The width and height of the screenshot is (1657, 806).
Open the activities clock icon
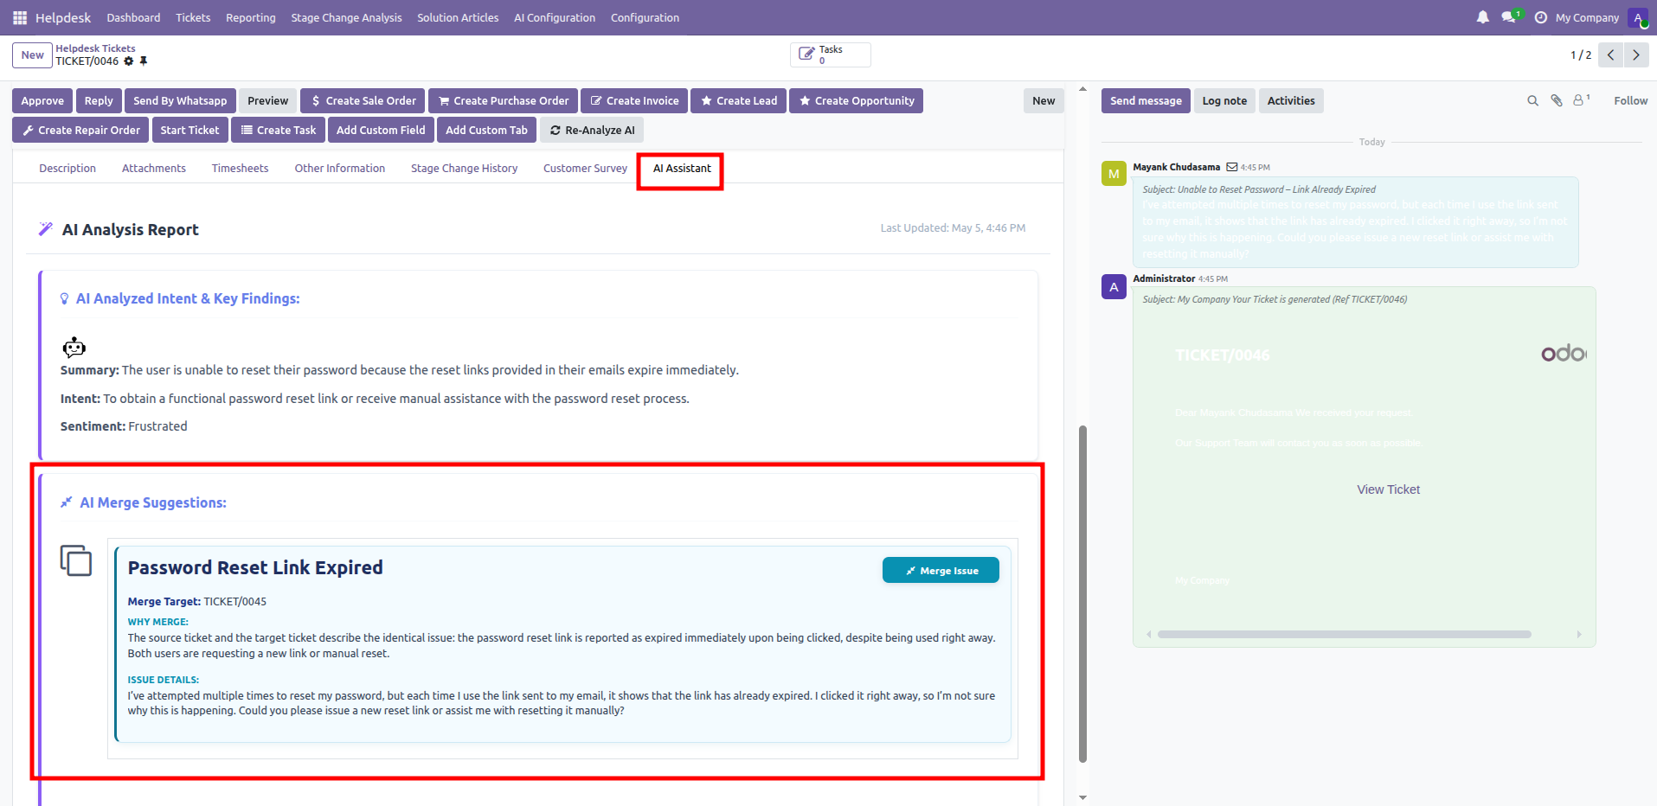pos(1541,17)
